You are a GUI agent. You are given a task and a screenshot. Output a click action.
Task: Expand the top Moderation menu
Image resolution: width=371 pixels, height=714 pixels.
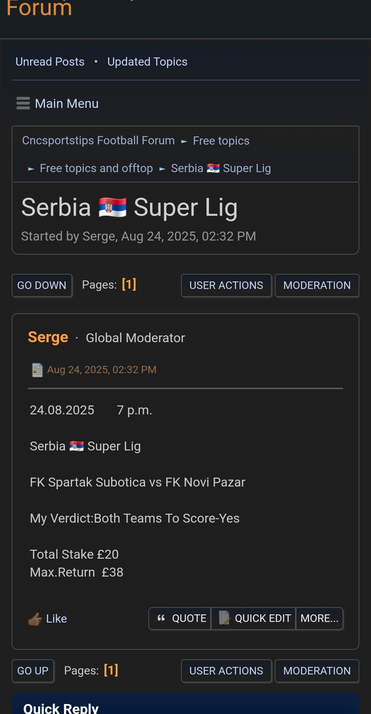point(317,285)
